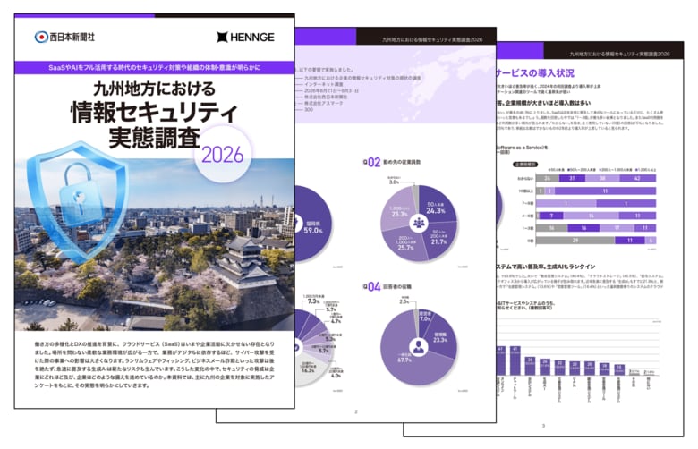
Task: Click the HENNGE logo on the cover
Action: tap(245, 38)
